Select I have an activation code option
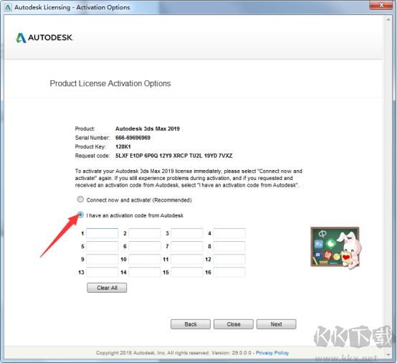The height and width of the screenshot is (363, 397). click(x=80, y=215)
